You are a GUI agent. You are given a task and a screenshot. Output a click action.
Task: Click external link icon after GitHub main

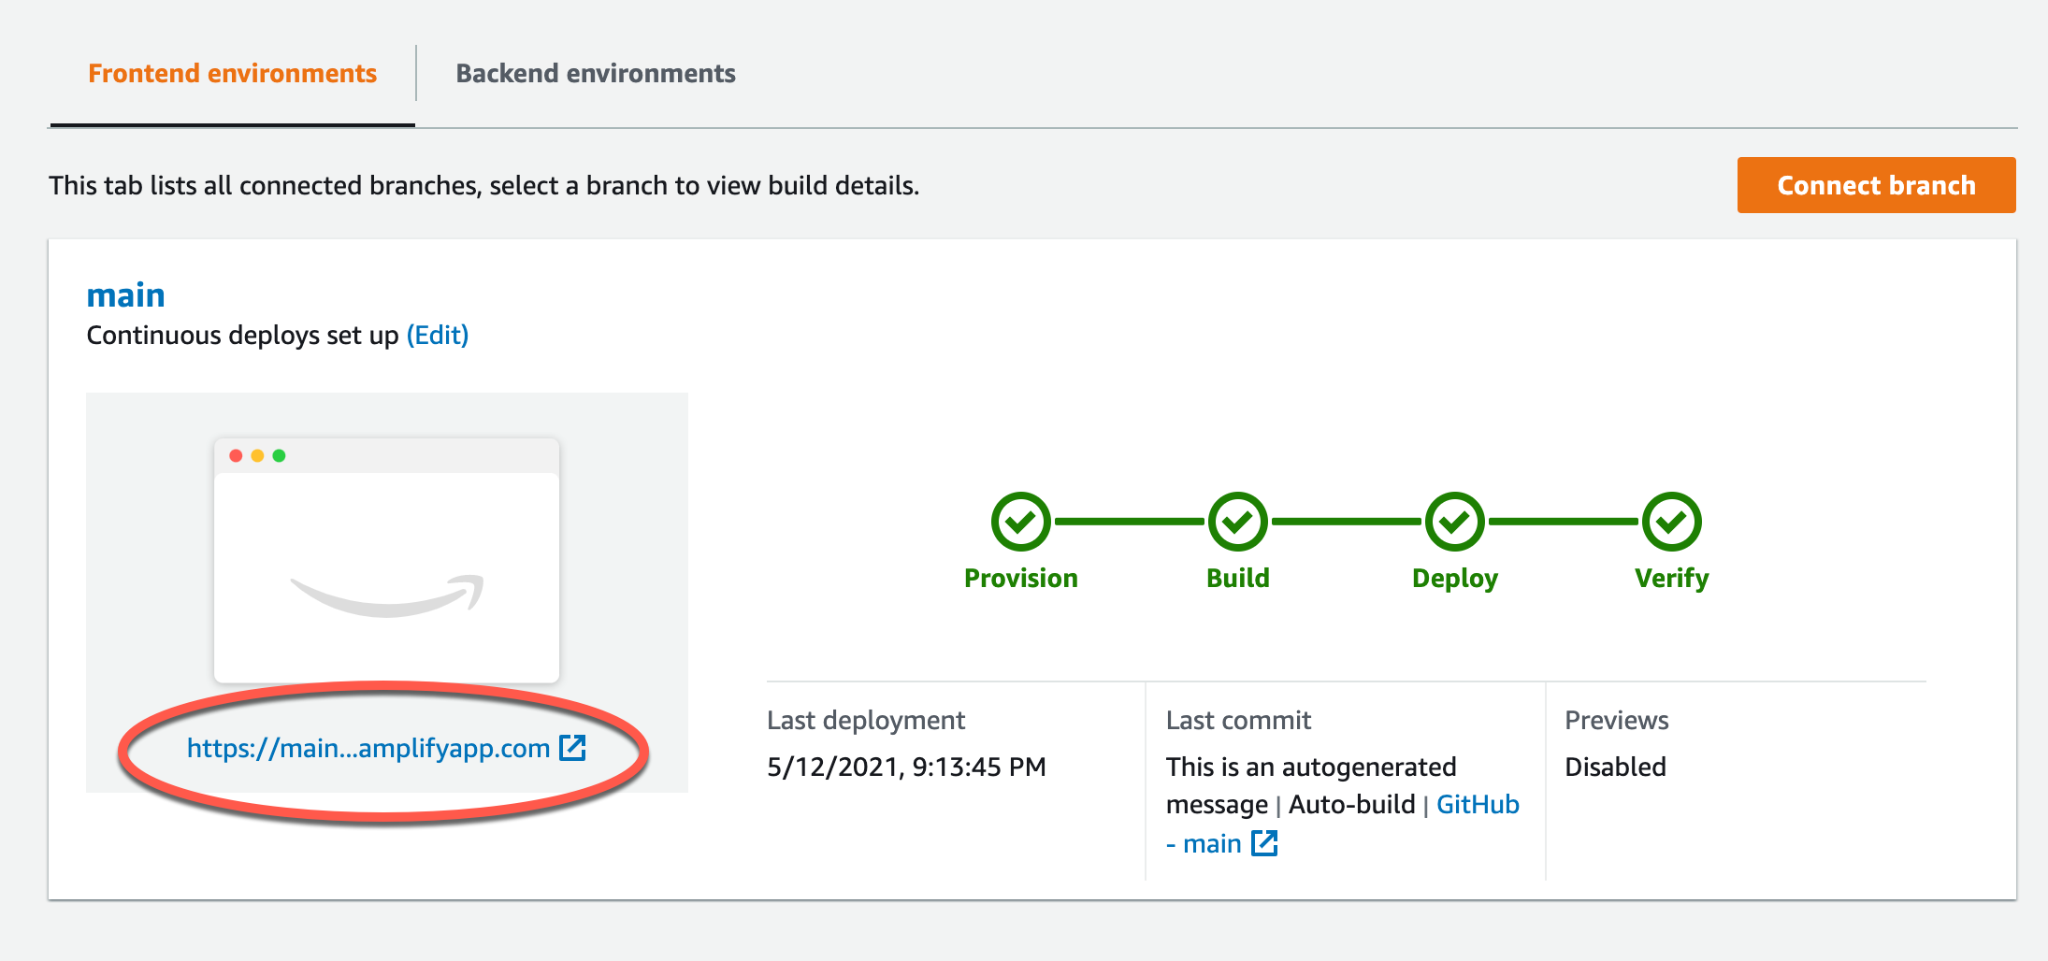click(x=1264, y=843)
